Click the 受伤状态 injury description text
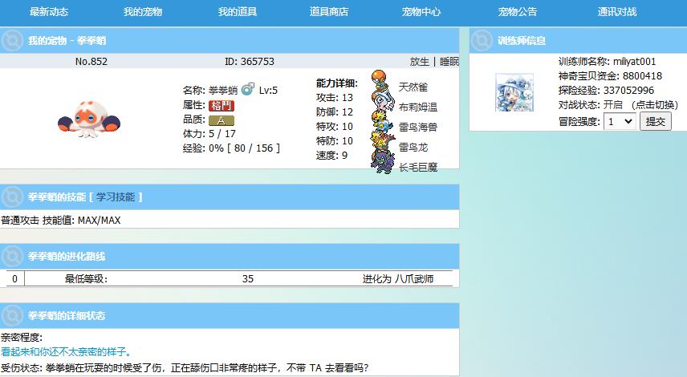This screenshot has width=687, height=377. pos(185,368)
